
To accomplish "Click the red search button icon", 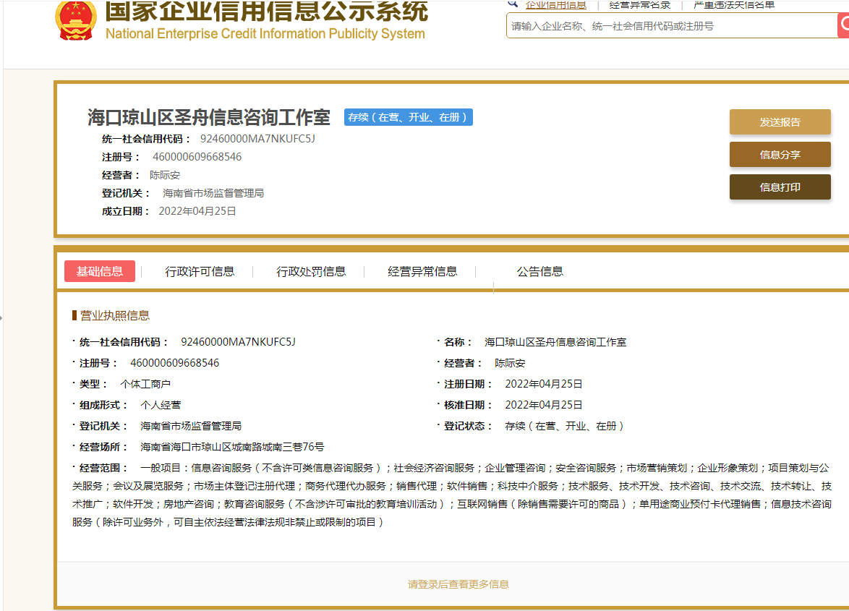I will pyautogui.click(x=844, y=25).
